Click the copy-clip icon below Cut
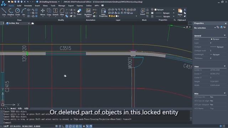The height and width of the screenshot is (128, 228). [185, 13]
